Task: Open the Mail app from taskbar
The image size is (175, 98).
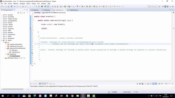Action: point(24,96)
